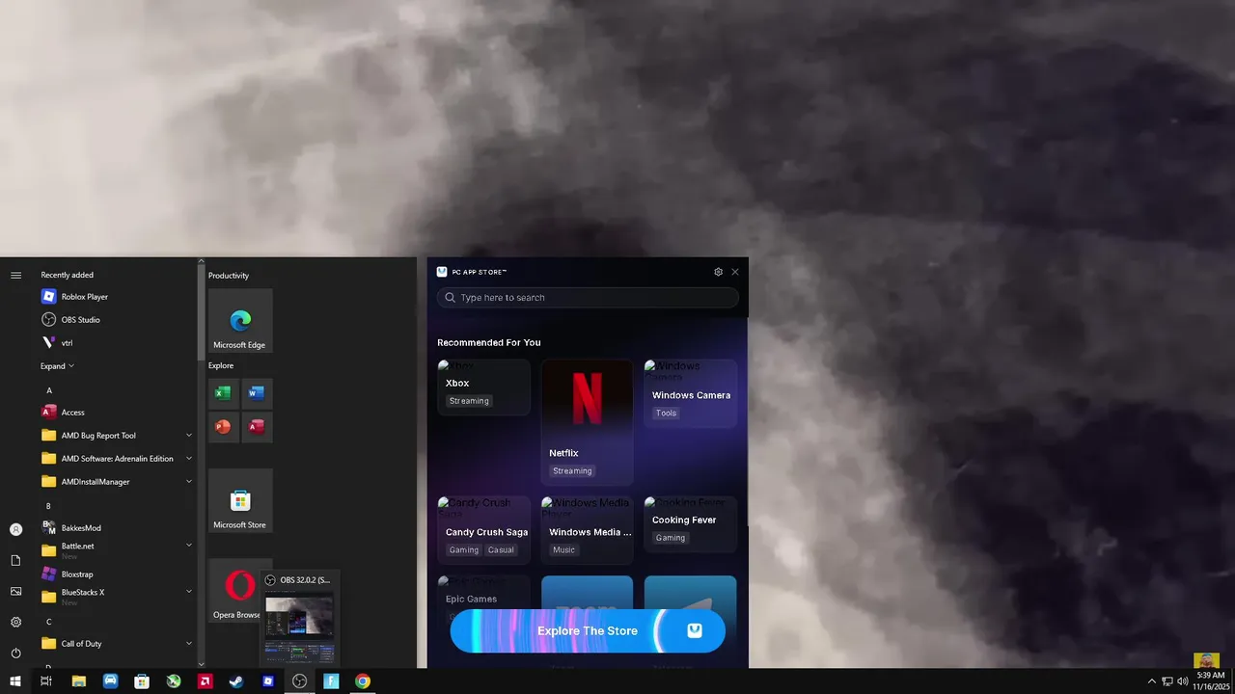
Task: Open Bloxstrap from the app list
Action: pyautogui.click(x=116, y=574)
